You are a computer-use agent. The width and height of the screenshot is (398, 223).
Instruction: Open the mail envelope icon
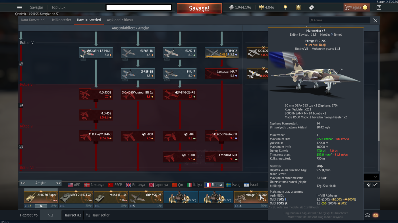point(376,215)
